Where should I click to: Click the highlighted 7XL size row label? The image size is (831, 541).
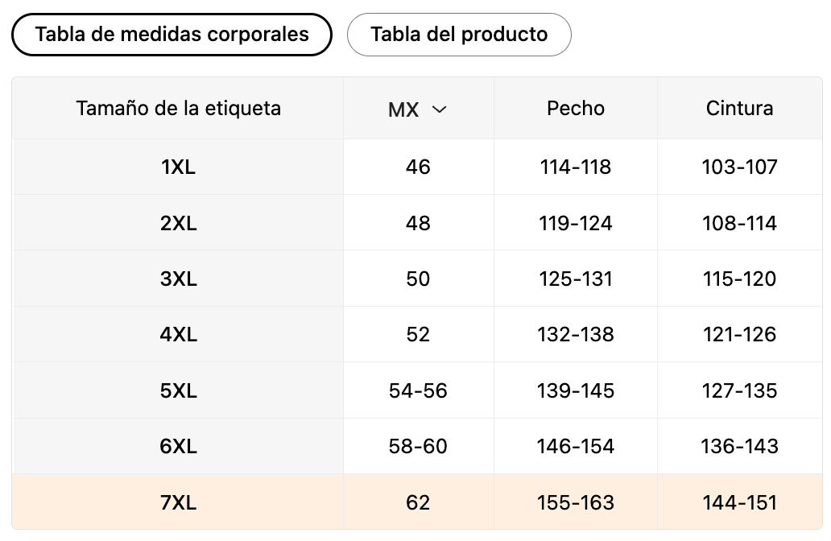tap(178, 503)
